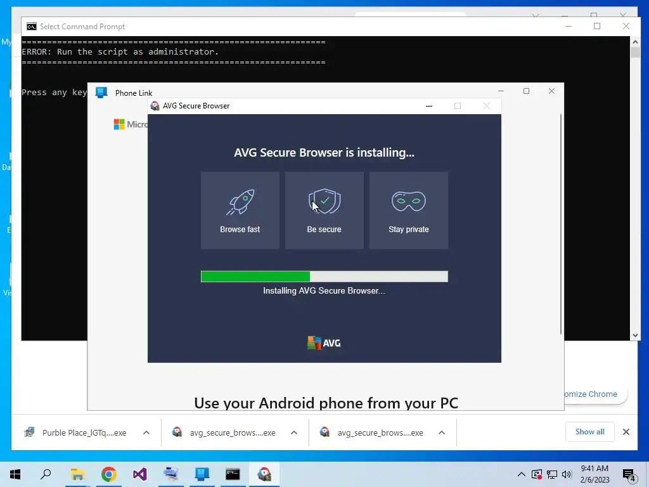Viewport: 649px width, 487px height.
Task: Click the AVG logo at installer bottom
Action: pos(324,343)
